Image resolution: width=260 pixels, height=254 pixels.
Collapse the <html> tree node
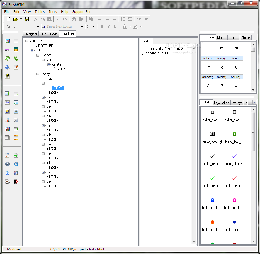click(32, 50)
